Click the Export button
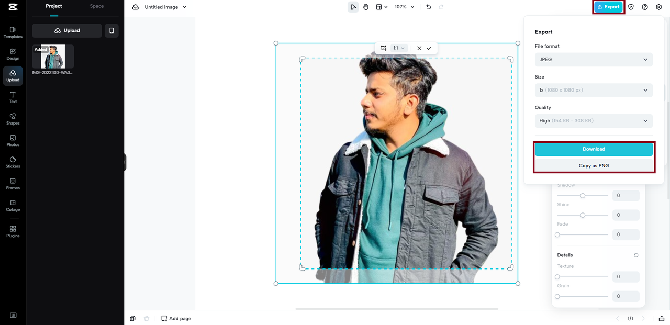 [608, 7]
